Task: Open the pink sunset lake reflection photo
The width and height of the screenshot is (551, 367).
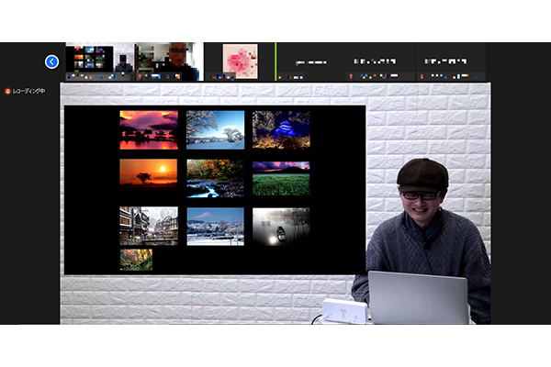Action: tap(149, 129)
